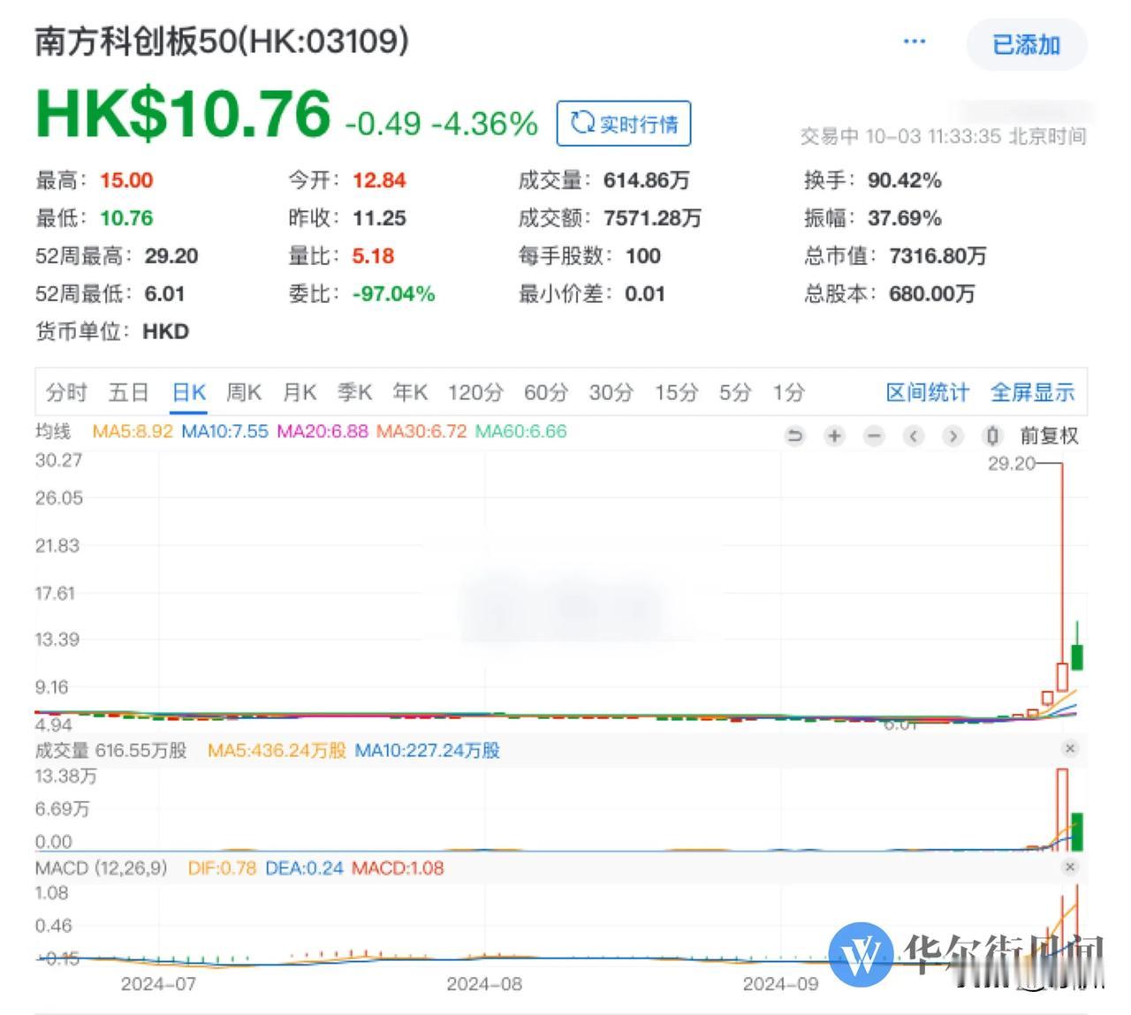Click the 换手 value 90.42%
The image size is (1131, 1015).
coord(904,180)
